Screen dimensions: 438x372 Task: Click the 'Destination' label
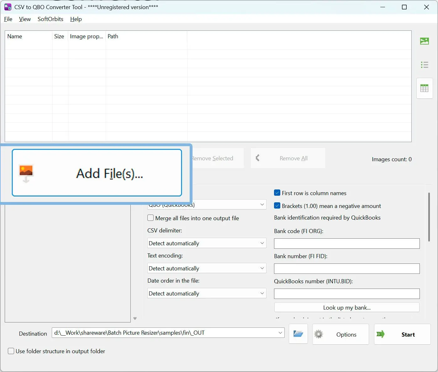(x=33, y=333)
